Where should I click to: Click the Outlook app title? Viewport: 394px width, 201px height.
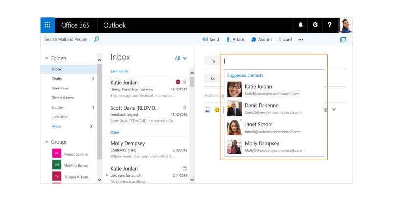[x=114, y=25]
